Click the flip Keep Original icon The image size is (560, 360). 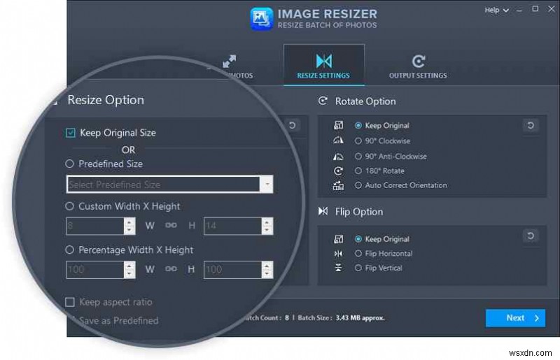[338, 239]
